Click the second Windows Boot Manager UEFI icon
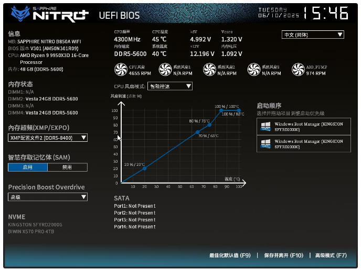Image resolution: width=361 pixels, height=270 pixels. point(266,144)
